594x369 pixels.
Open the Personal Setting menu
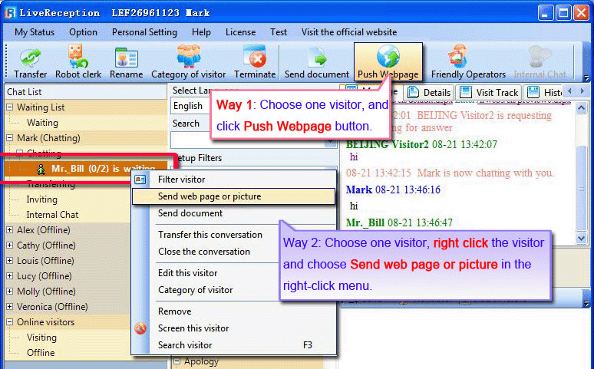(x=144, y=32)
